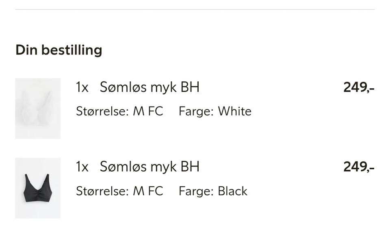Click the M FC size value of the black item
Screen dimensions: 390x247
(x=148, y=191)
